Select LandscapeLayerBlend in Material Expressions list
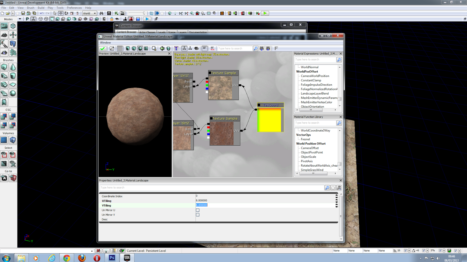Image resolution: width=467 pixels, height=262 pixels. click(x=315, y=93)
